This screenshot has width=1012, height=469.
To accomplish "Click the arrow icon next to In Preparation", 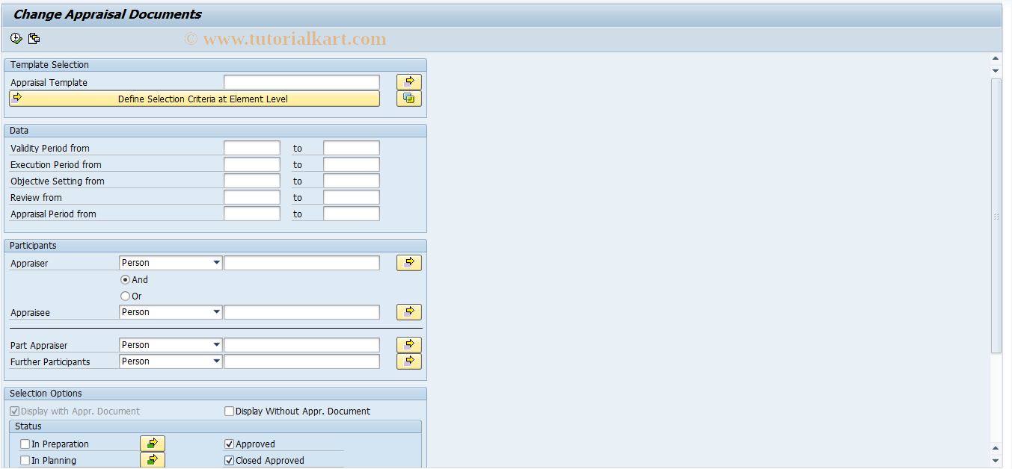I will pos(153,443).
